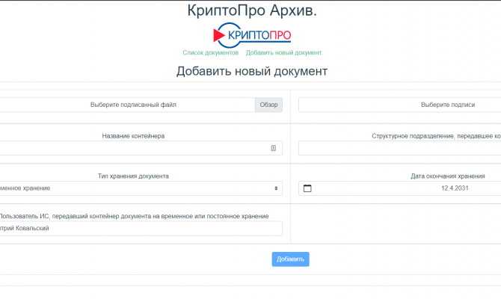Click the Обзор browse button
Viewport: 501px width, 299px height.
(x=268, y=105)
